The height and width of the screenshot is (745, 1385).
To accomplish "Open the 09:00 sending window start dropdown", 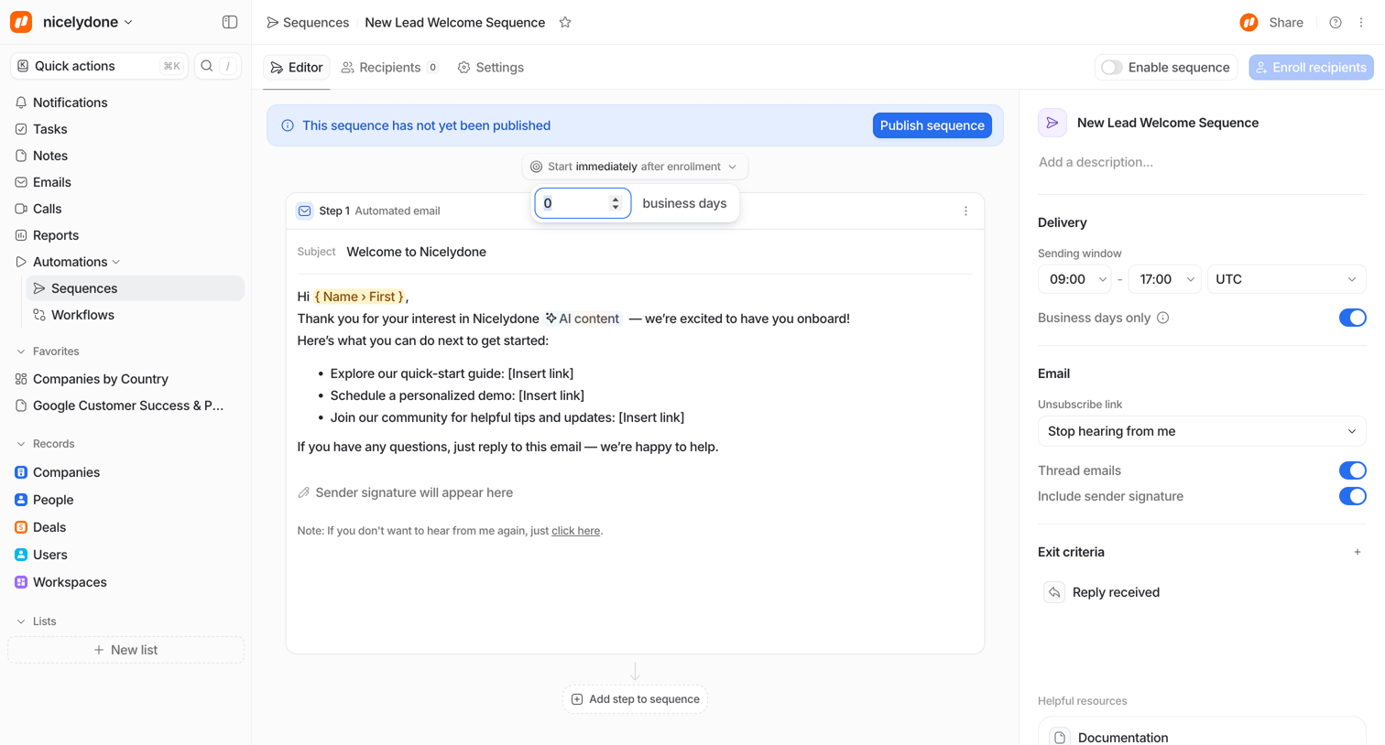I will [1074, 279].
